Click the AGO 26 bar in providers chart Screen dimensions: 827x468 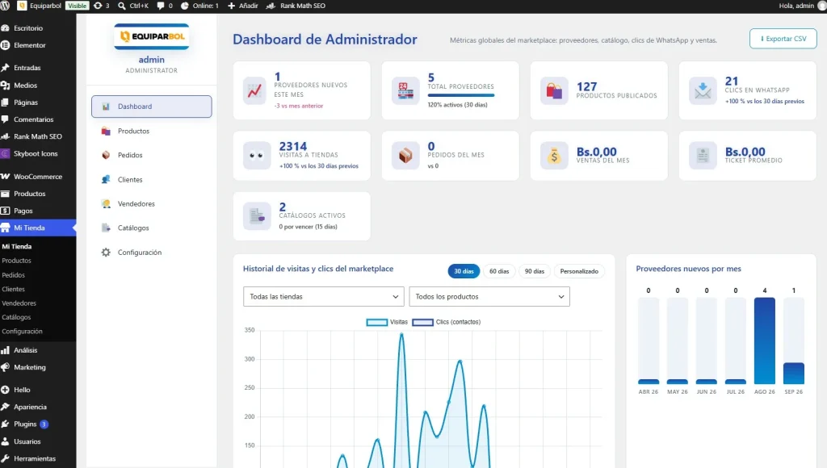pos(764,341)
